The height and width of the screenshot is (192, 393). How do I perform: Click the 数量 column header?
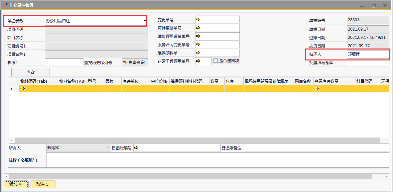tap(214, 81)
